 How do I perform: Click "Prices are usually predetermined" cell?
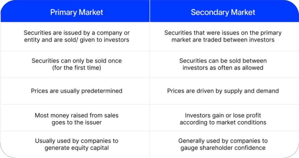point(75,91)
